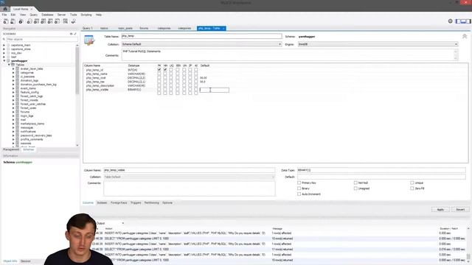This screenshot has width=472, height=265.
Task: Uncheck PK for php_temp_id row
Action: coord(159,70)
